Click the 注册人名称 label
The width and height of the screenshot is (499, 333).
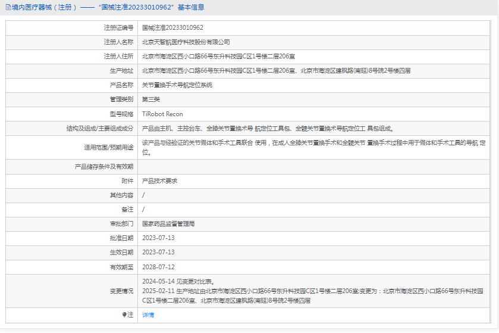click(118, 42)
